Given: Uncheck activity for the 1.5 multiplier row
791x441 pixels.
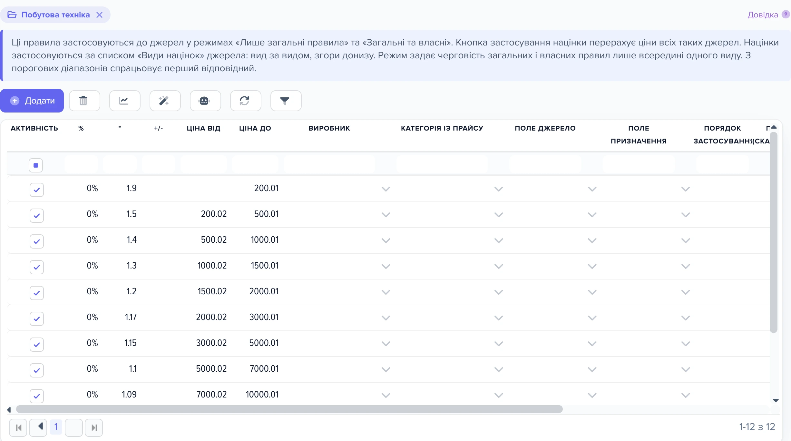Looking at the screenshot, I should (37, 215).
